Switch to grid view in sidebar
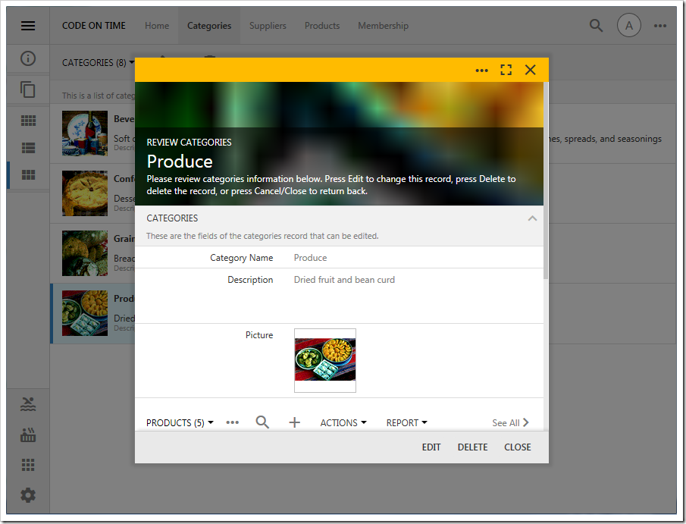686x524 pixels. pyautogui.click(x=28, y=121)
